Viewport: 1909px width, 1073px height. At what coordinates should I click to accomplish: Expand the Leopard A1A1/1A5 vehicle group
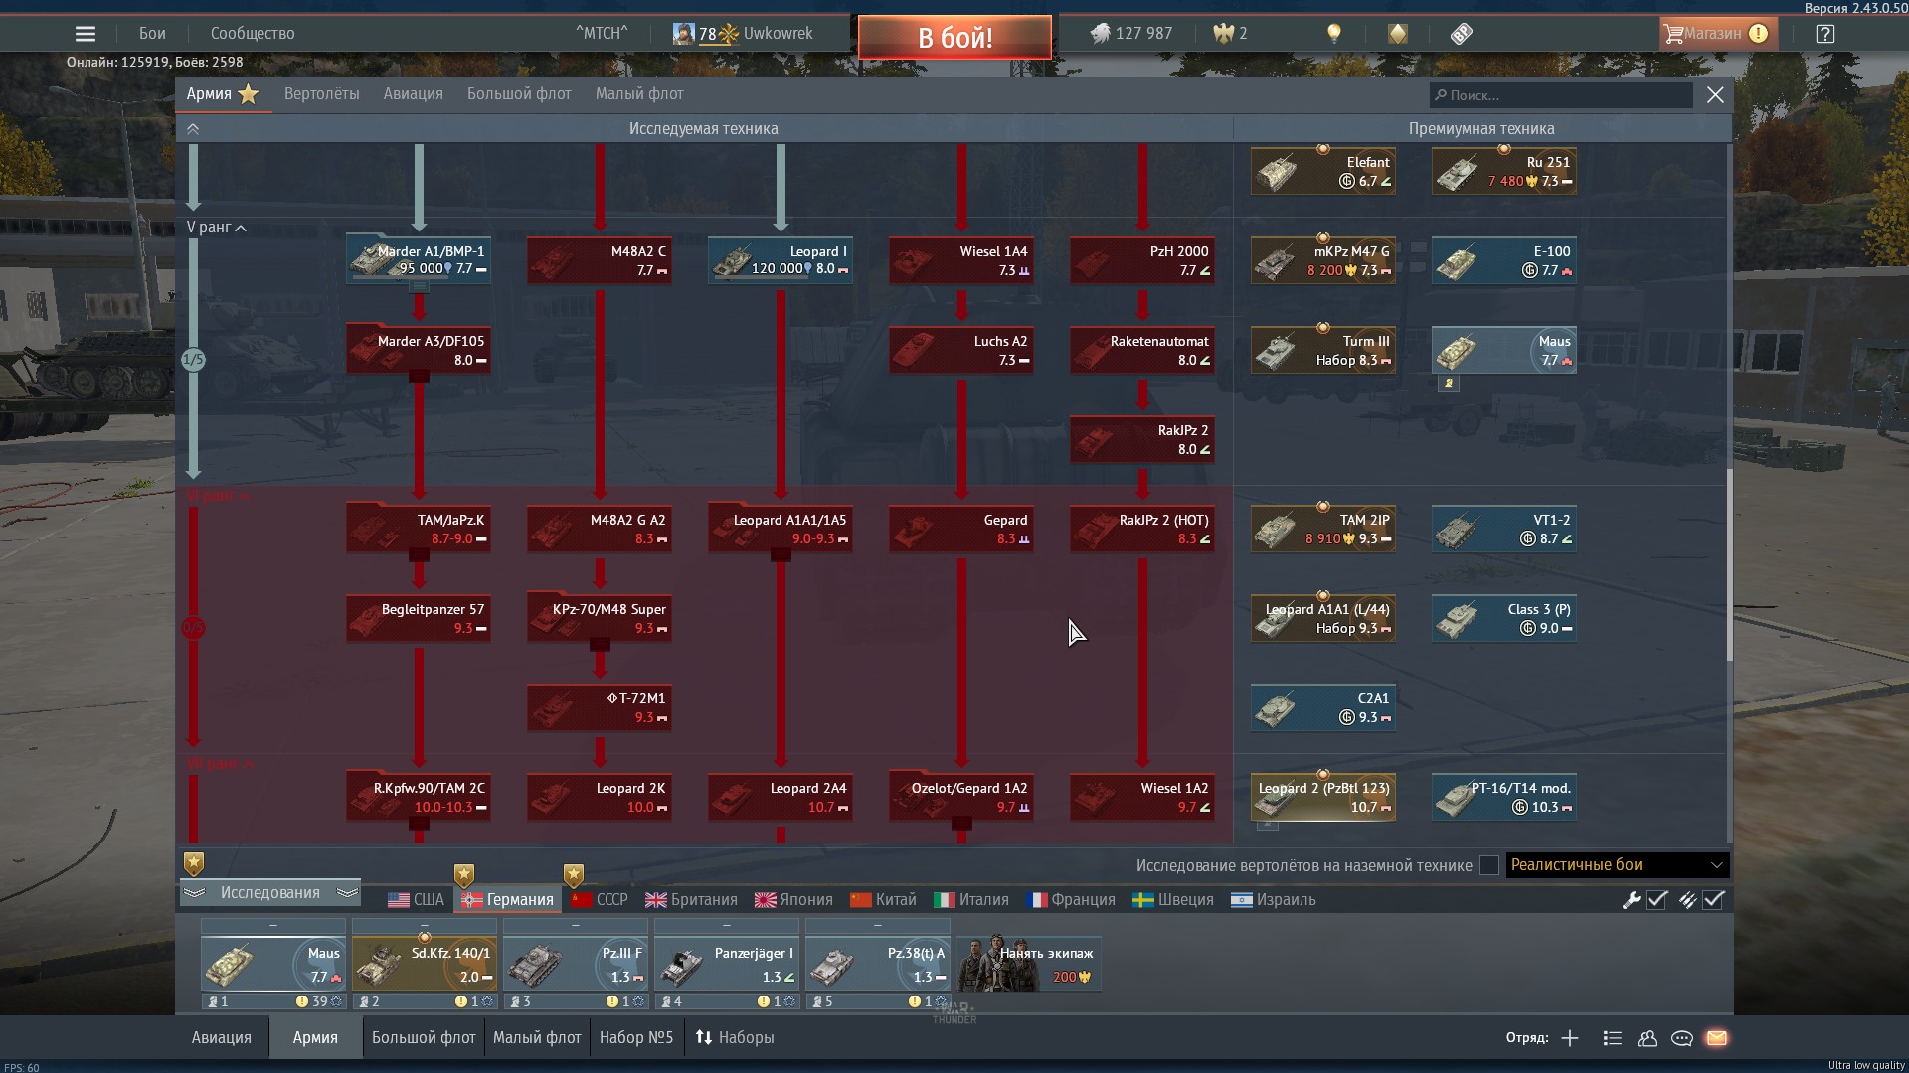coord(781,555)
